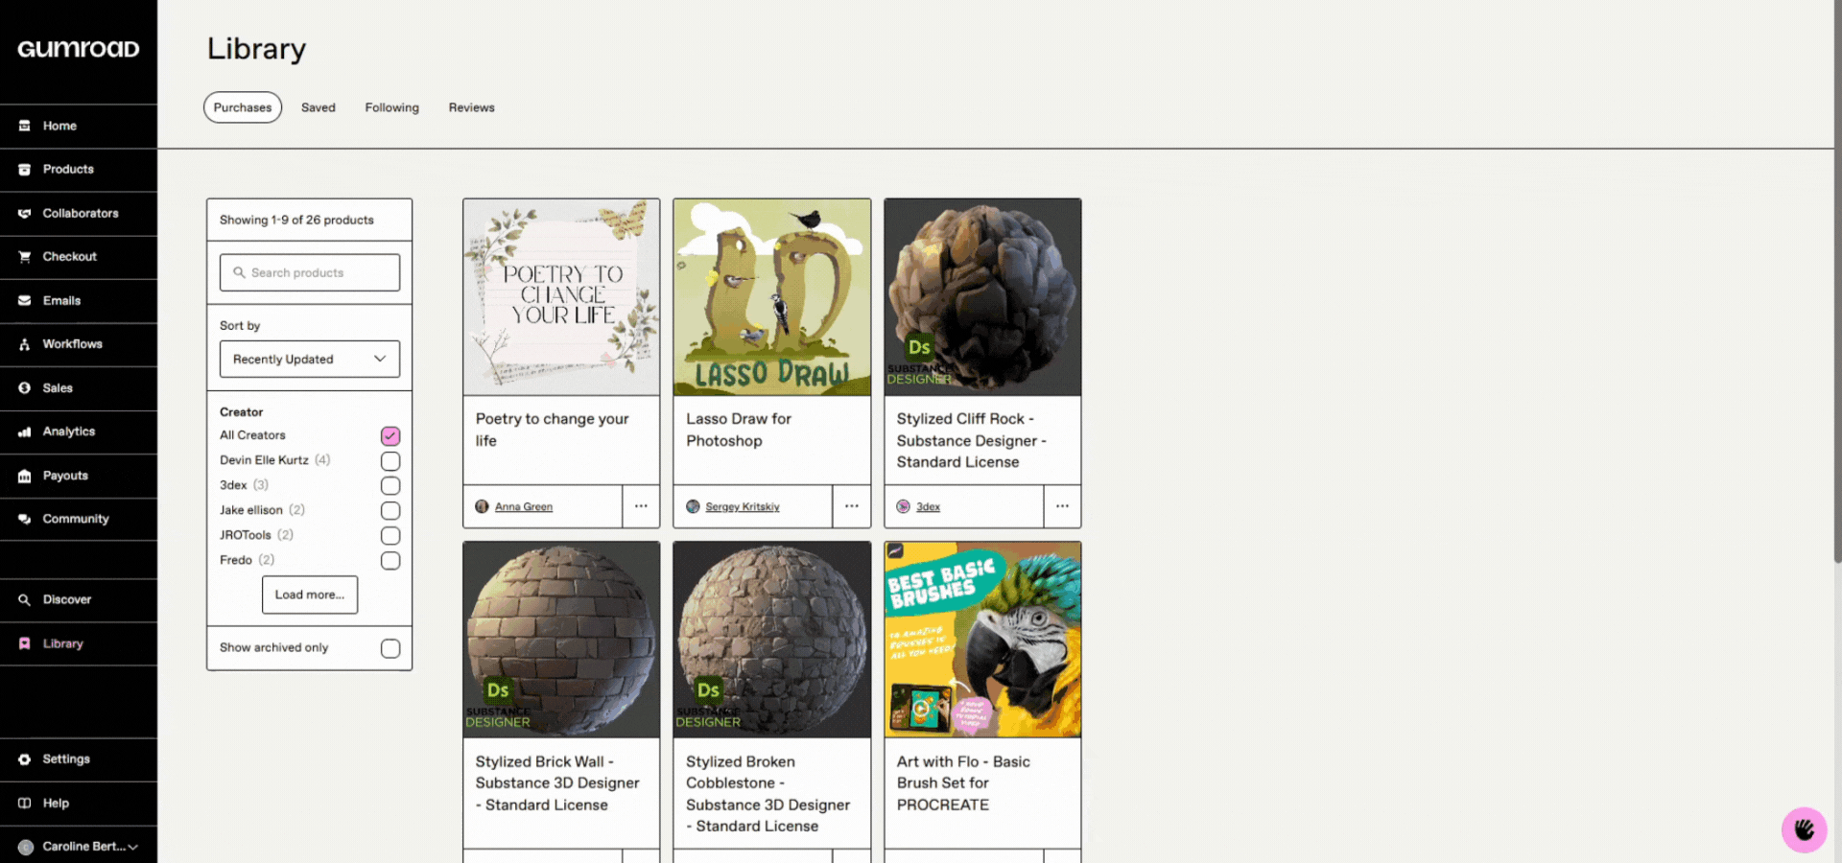Open Collaborators via its sidebar icon
Viewport: 1842px width, 863px height.
pos(25,213)
